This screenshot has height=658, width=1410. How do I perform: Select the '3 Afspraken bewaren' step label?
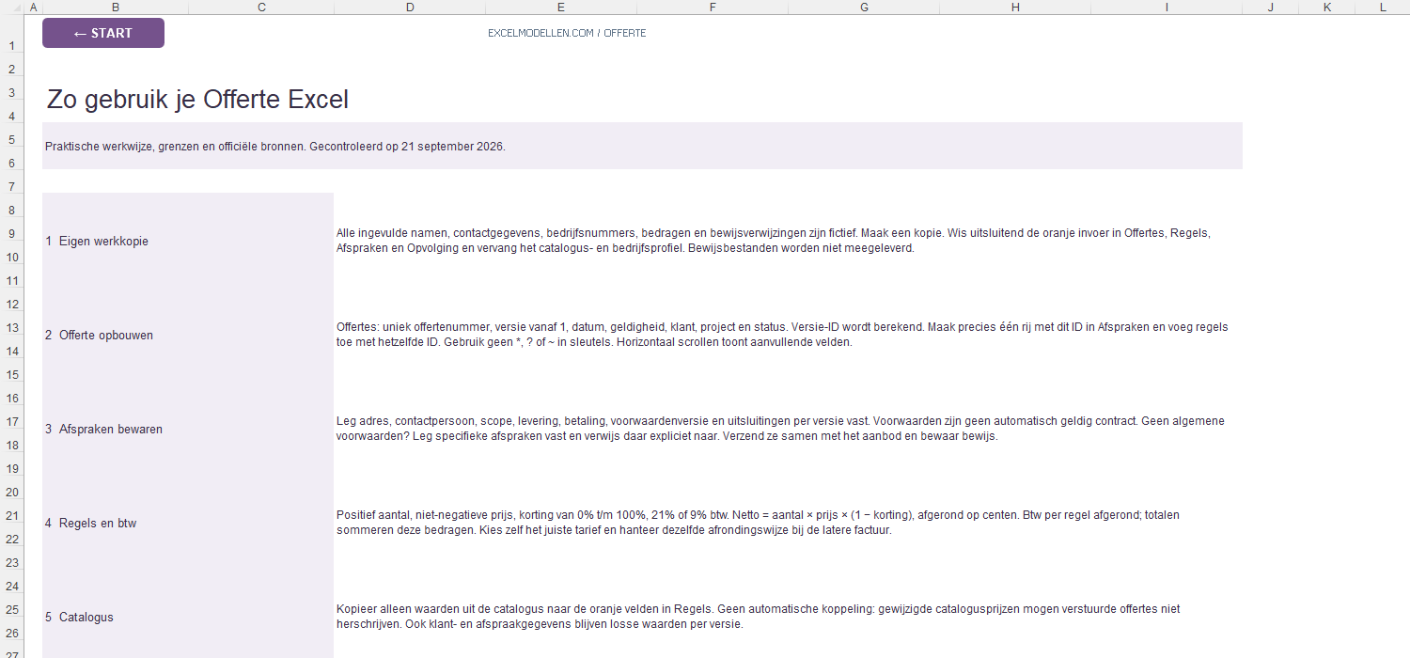[x=103, y=429]
